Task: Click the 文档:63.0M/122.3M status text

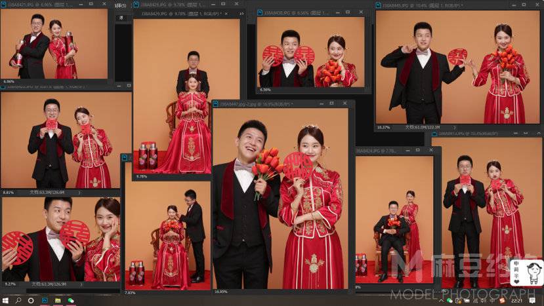Action: tap(423, 128)
